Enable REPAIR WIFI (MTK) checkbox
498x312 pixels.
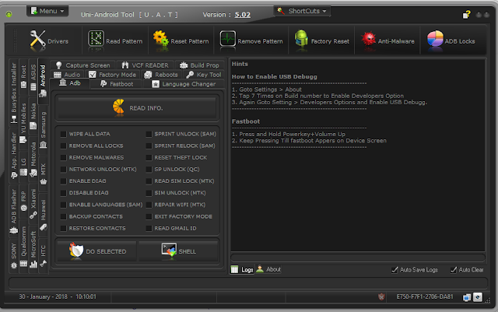pos(149,205)
